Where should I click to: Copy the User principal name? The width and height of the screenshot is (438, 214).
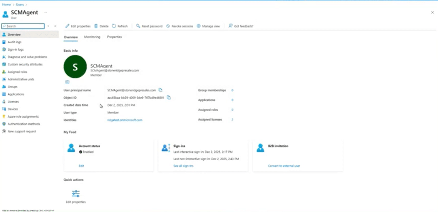pyautogui.click(x=160, y=90)
